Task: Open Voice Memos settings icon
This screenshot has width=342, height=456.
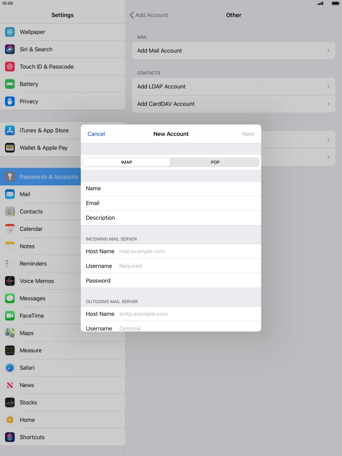Action: coord(10,281)
